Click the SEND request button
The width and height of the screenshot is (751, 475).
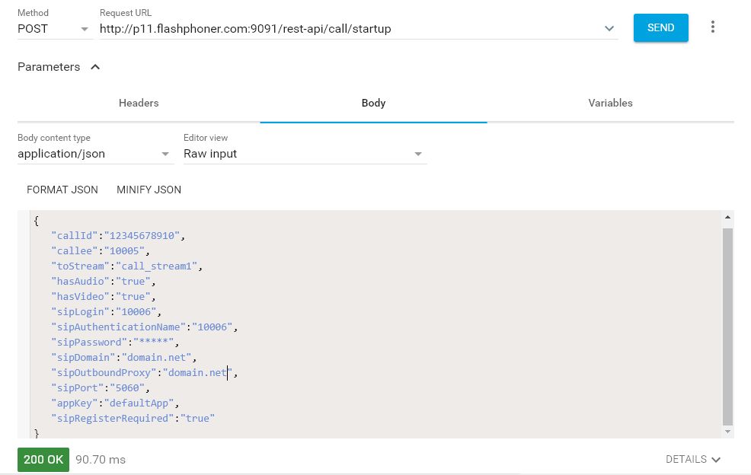(660, 27)
